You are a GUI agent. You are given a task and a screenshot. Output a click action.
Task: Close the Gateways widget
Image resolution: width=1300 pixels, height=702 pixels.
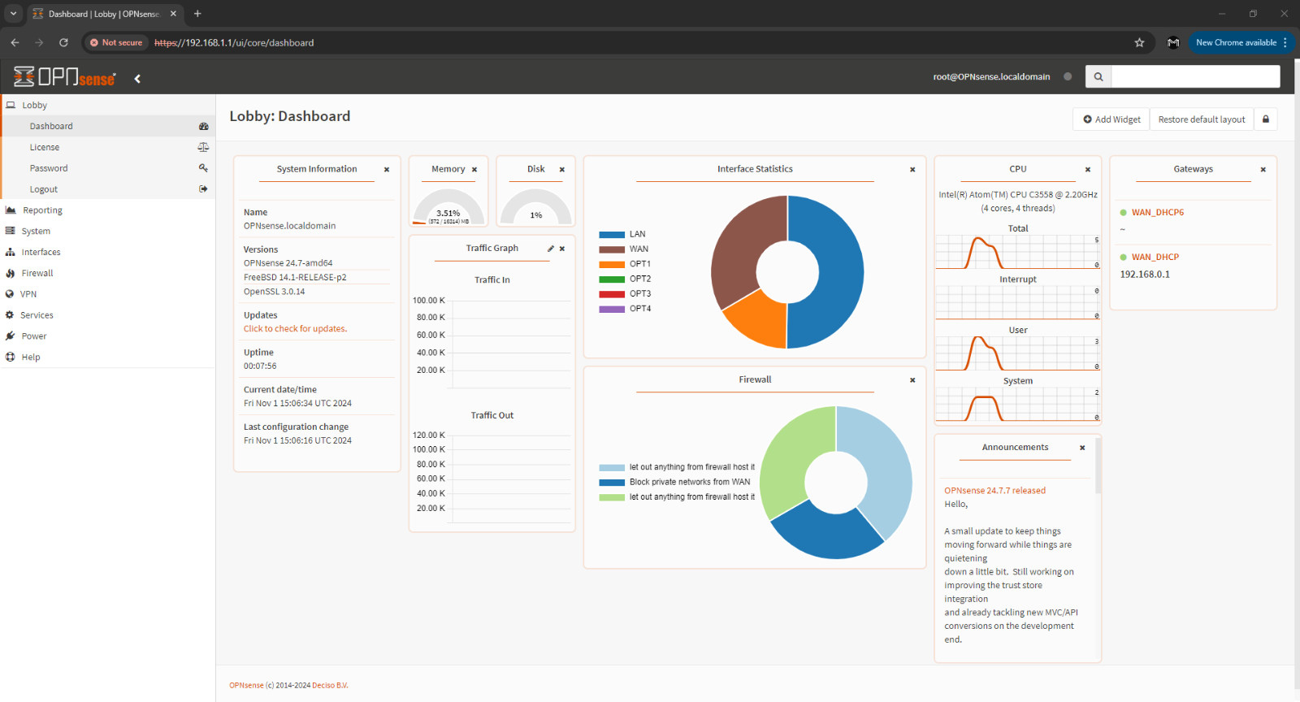(x=1263, y=170)
